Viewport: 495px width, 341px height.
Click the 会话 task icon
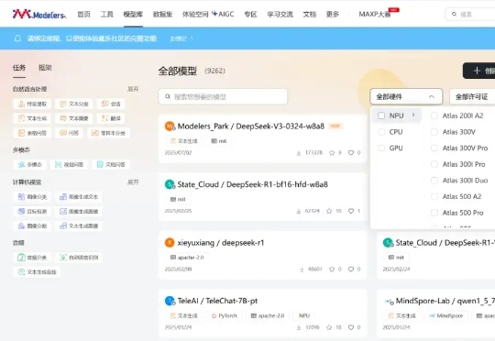pyautogui.click(x=105, y=104)
